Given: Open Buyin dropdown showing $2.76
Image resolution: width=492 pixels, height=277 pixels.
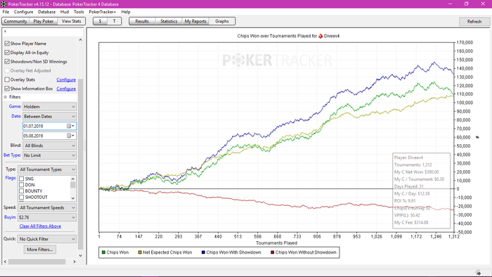Looking at the screenshot, I should tap(47, 217).
